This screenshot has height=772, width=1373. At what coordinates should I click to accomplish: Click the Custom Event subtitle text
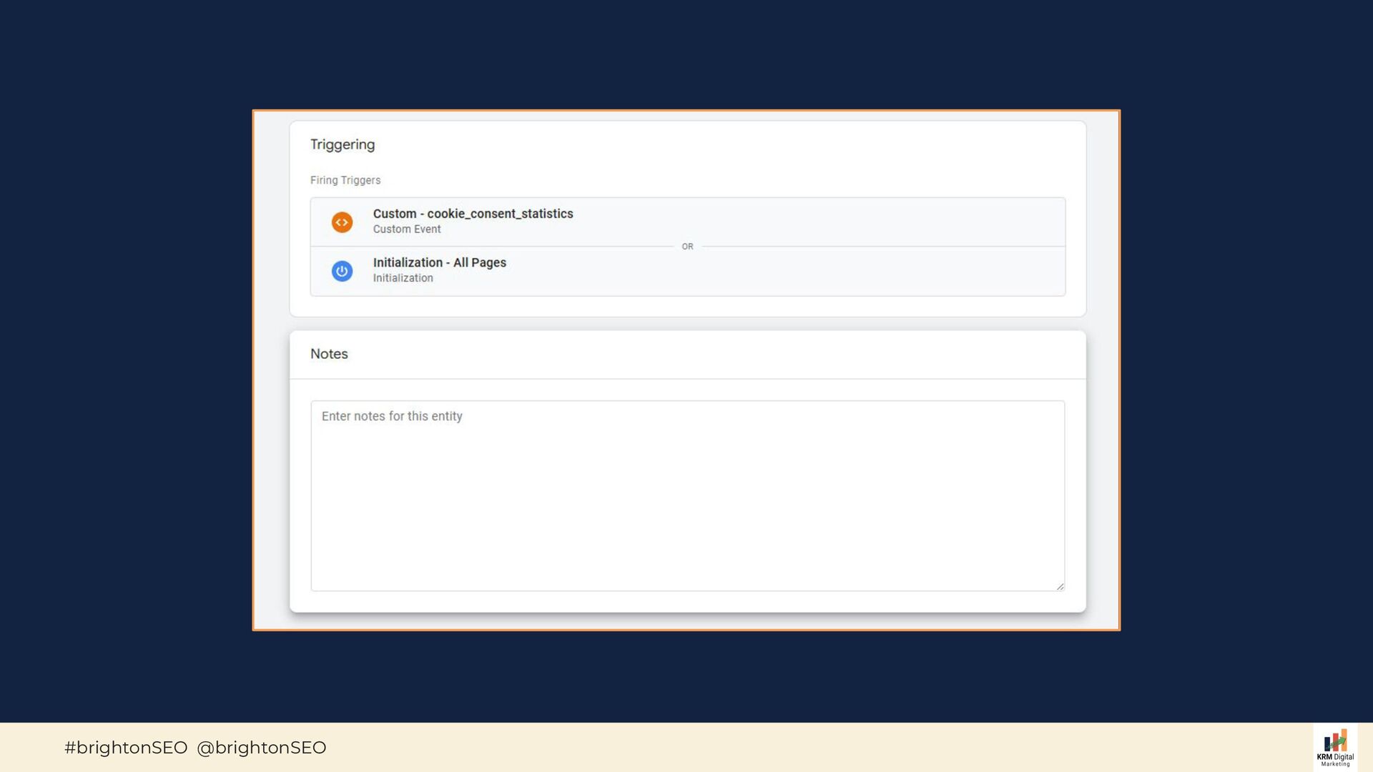tap(406, 229)
